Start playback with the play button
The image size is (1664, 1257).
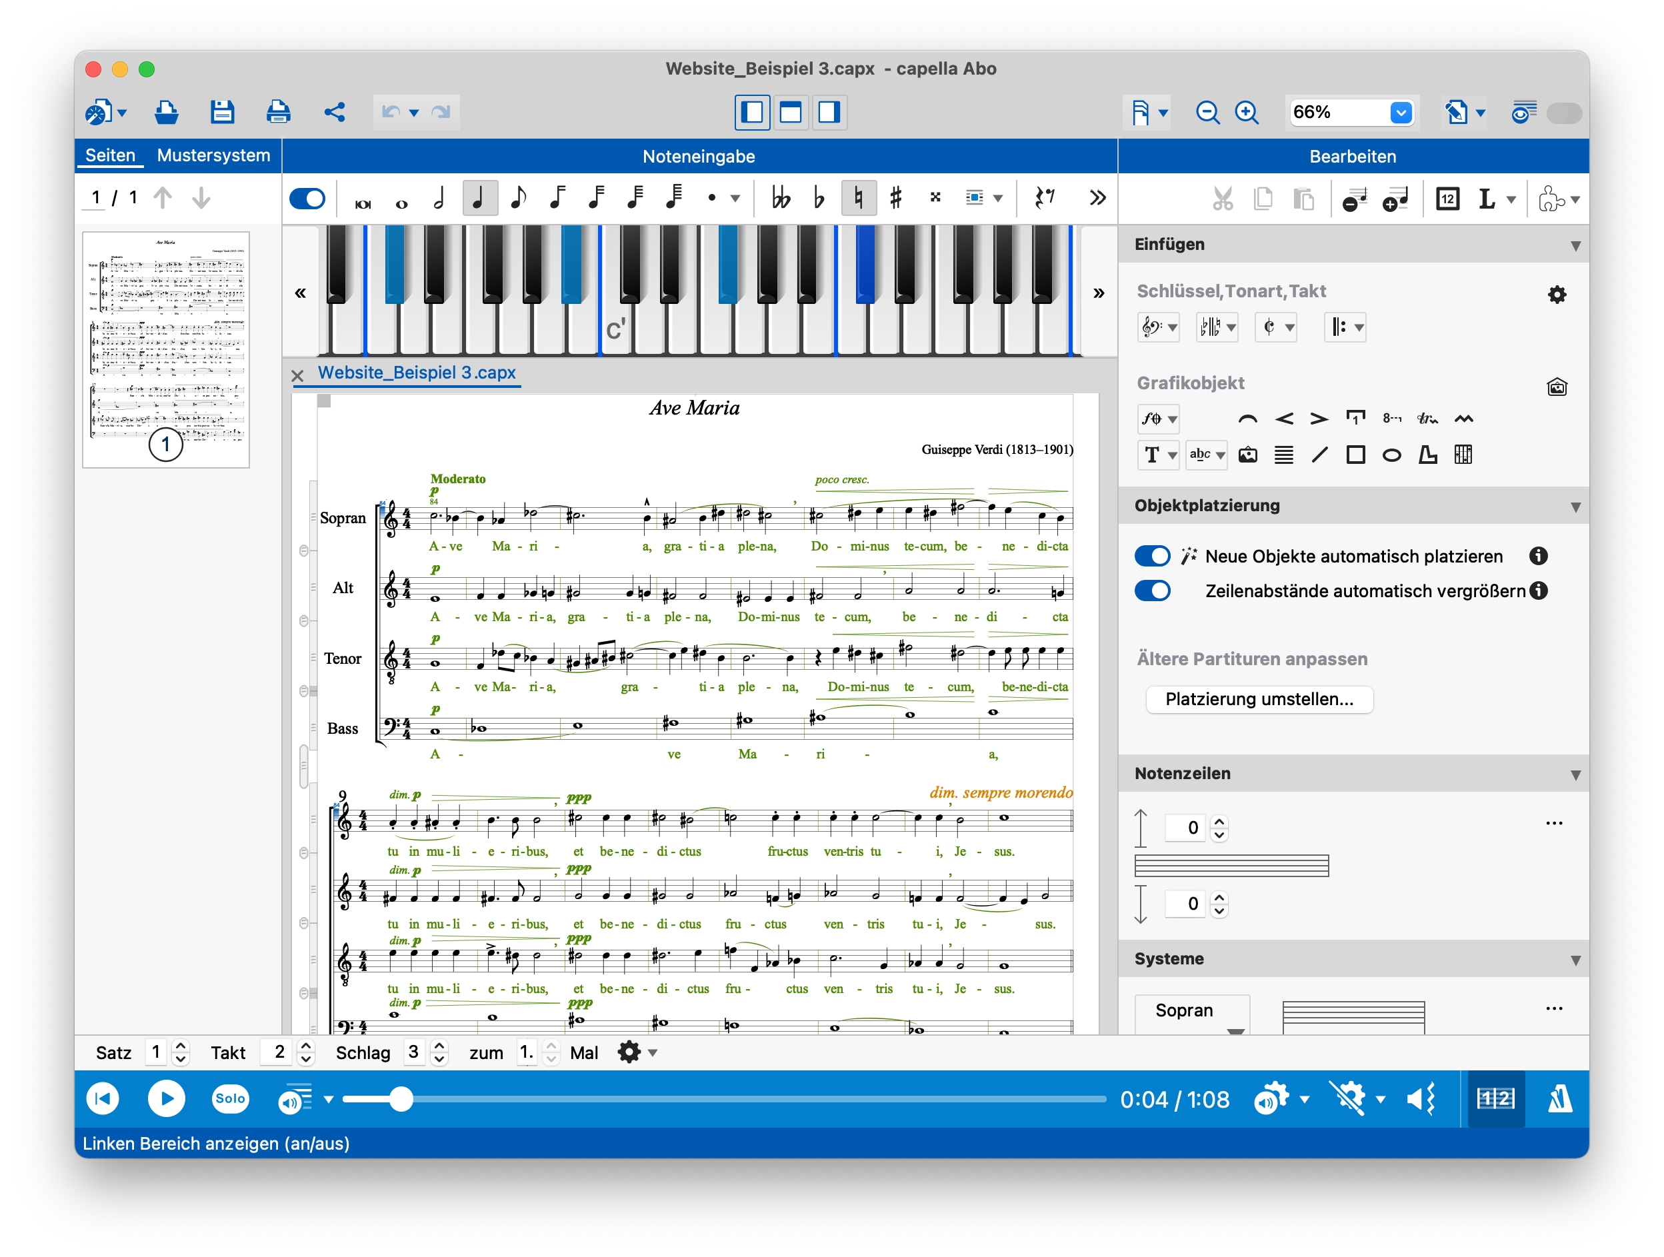click(166, 1098)
